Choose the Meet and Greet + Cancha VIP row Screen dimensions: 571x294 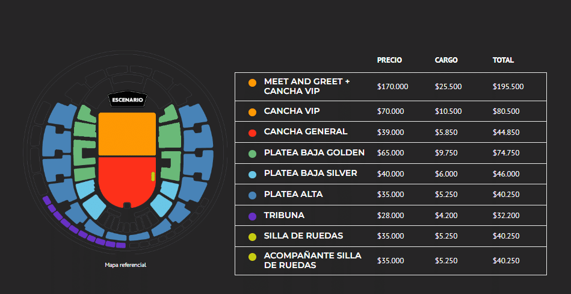click(x=390, y=87)
